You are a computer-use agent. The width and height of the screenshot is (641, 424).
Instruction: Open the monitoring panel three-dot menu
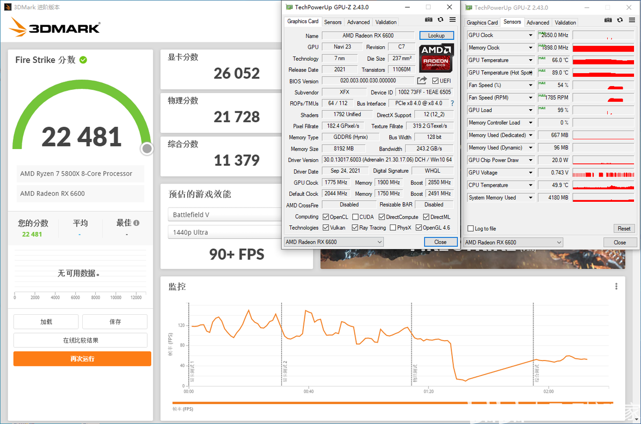click(x=616, y=286)
